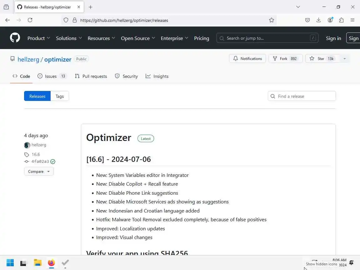Click the checkmark app taskbar icon

coord(65,262)
